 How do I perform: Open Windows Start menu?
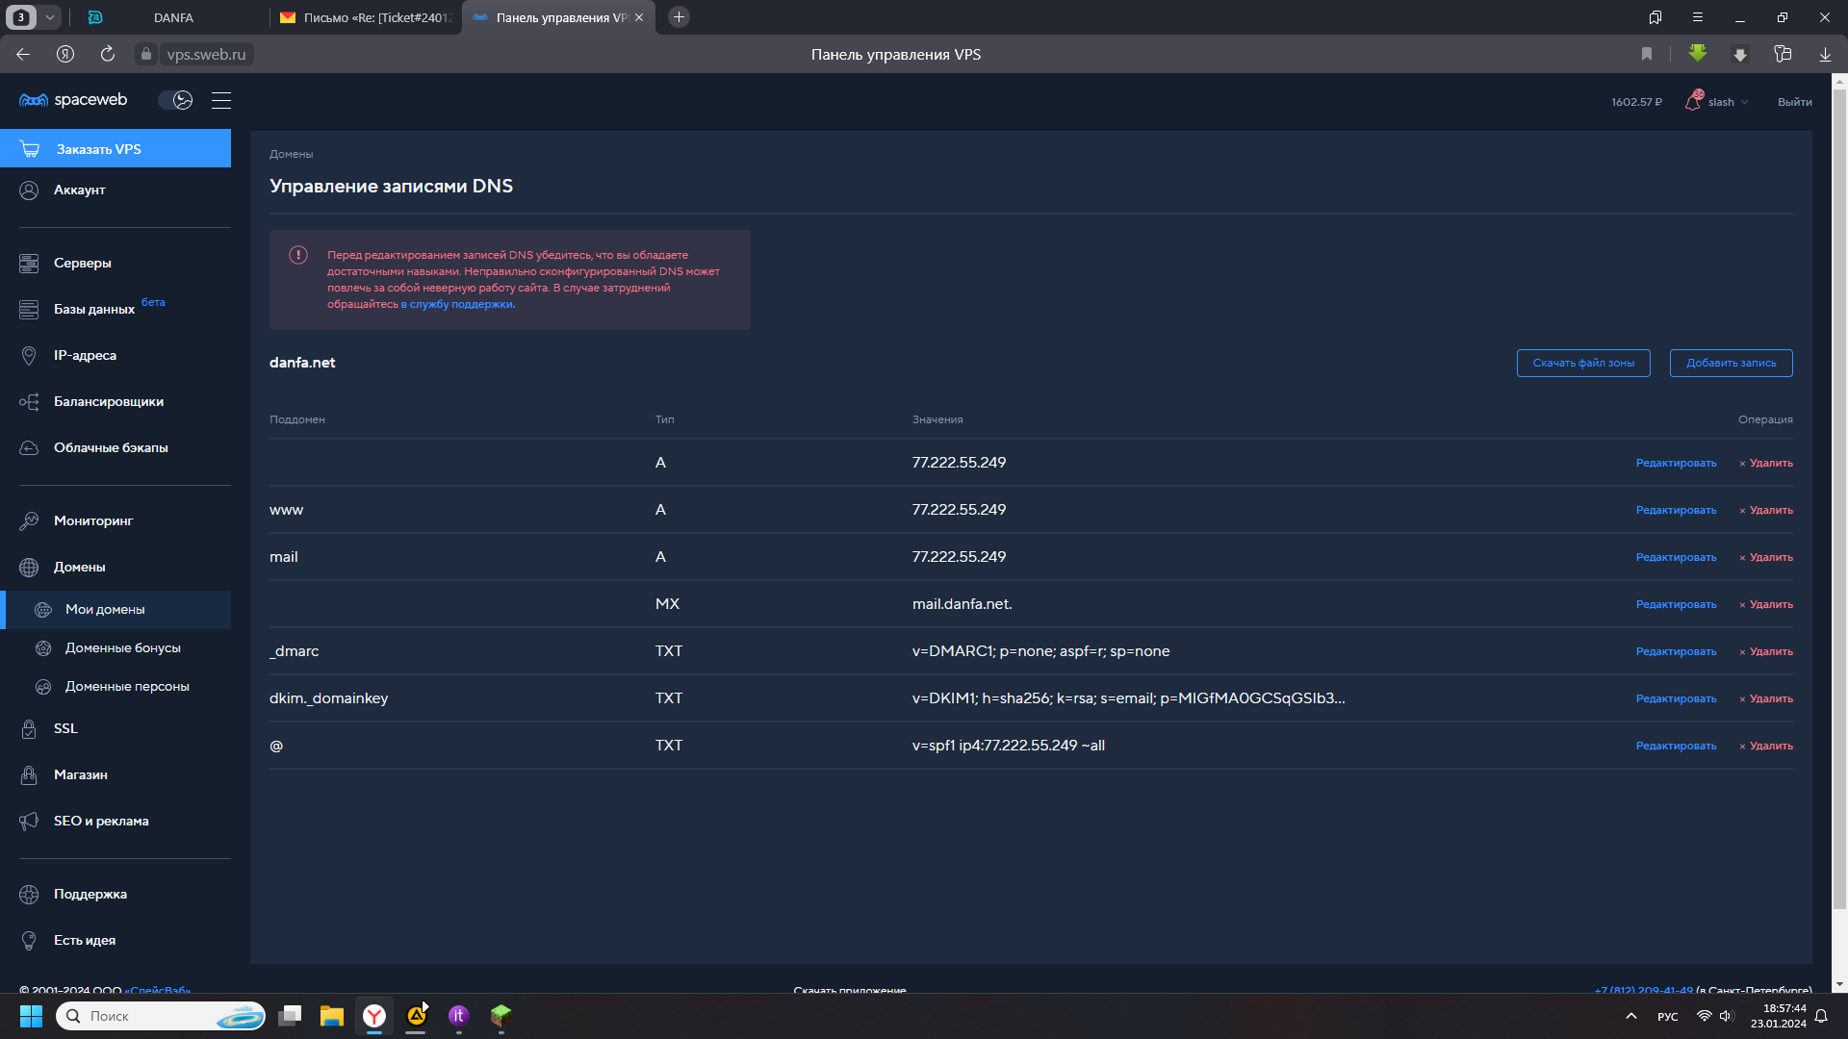[x=31, y=1016]
